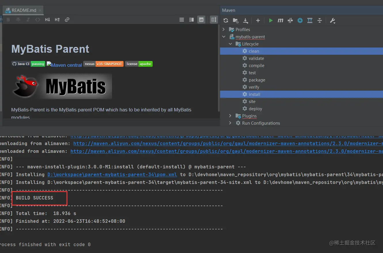Click the Profiles folder label
383x253 pixels.
pyautogui.click(x=242, y=29)
